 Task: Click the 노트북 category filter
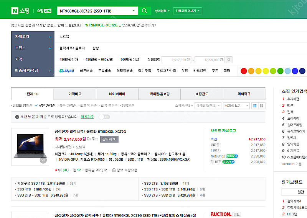click(x=64, y=37)
